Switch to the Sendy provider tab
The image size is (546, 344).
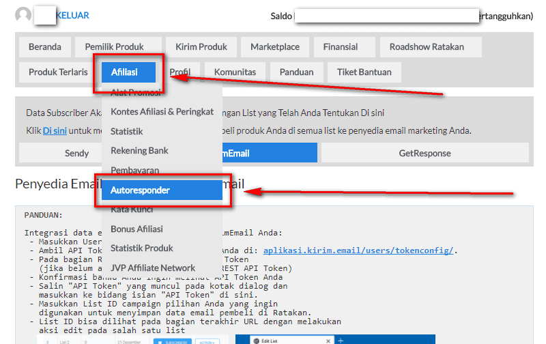click(x=76, y=154)
